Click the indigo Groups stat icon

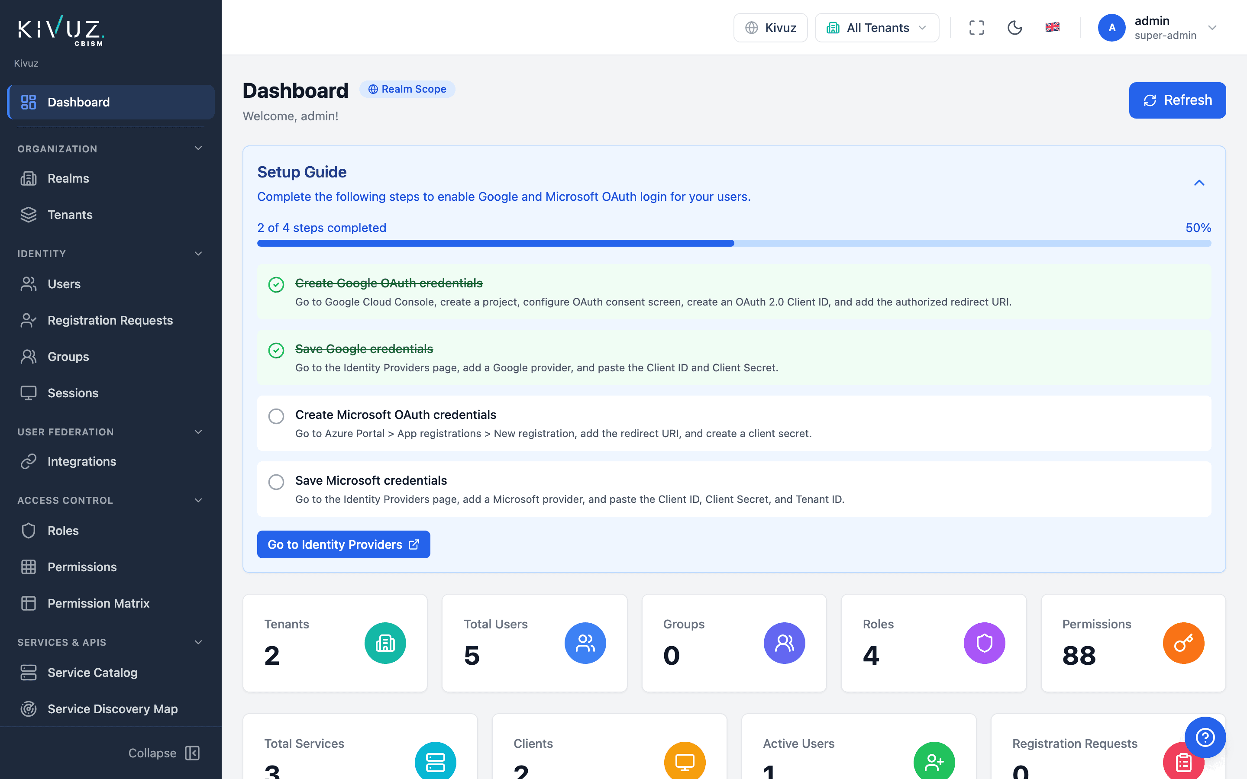[784, 643]
